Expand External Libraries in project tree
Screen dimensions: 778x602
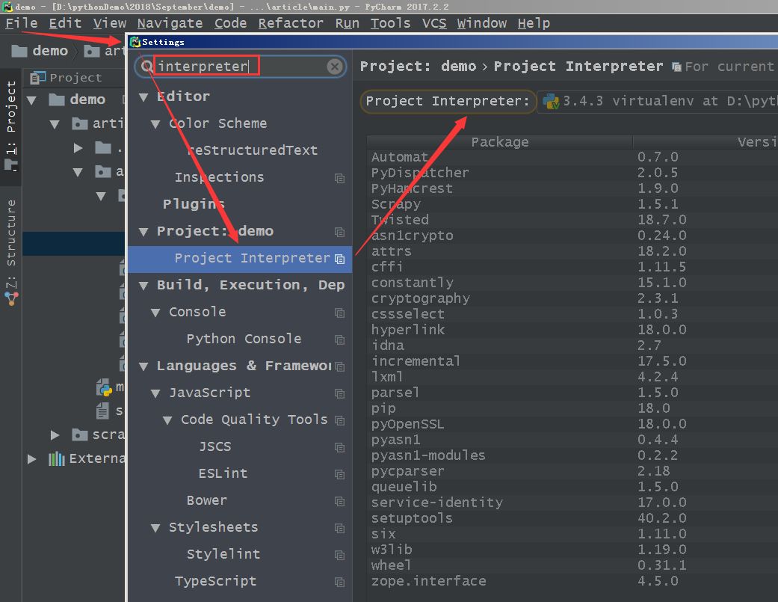[x=31, y=458]
